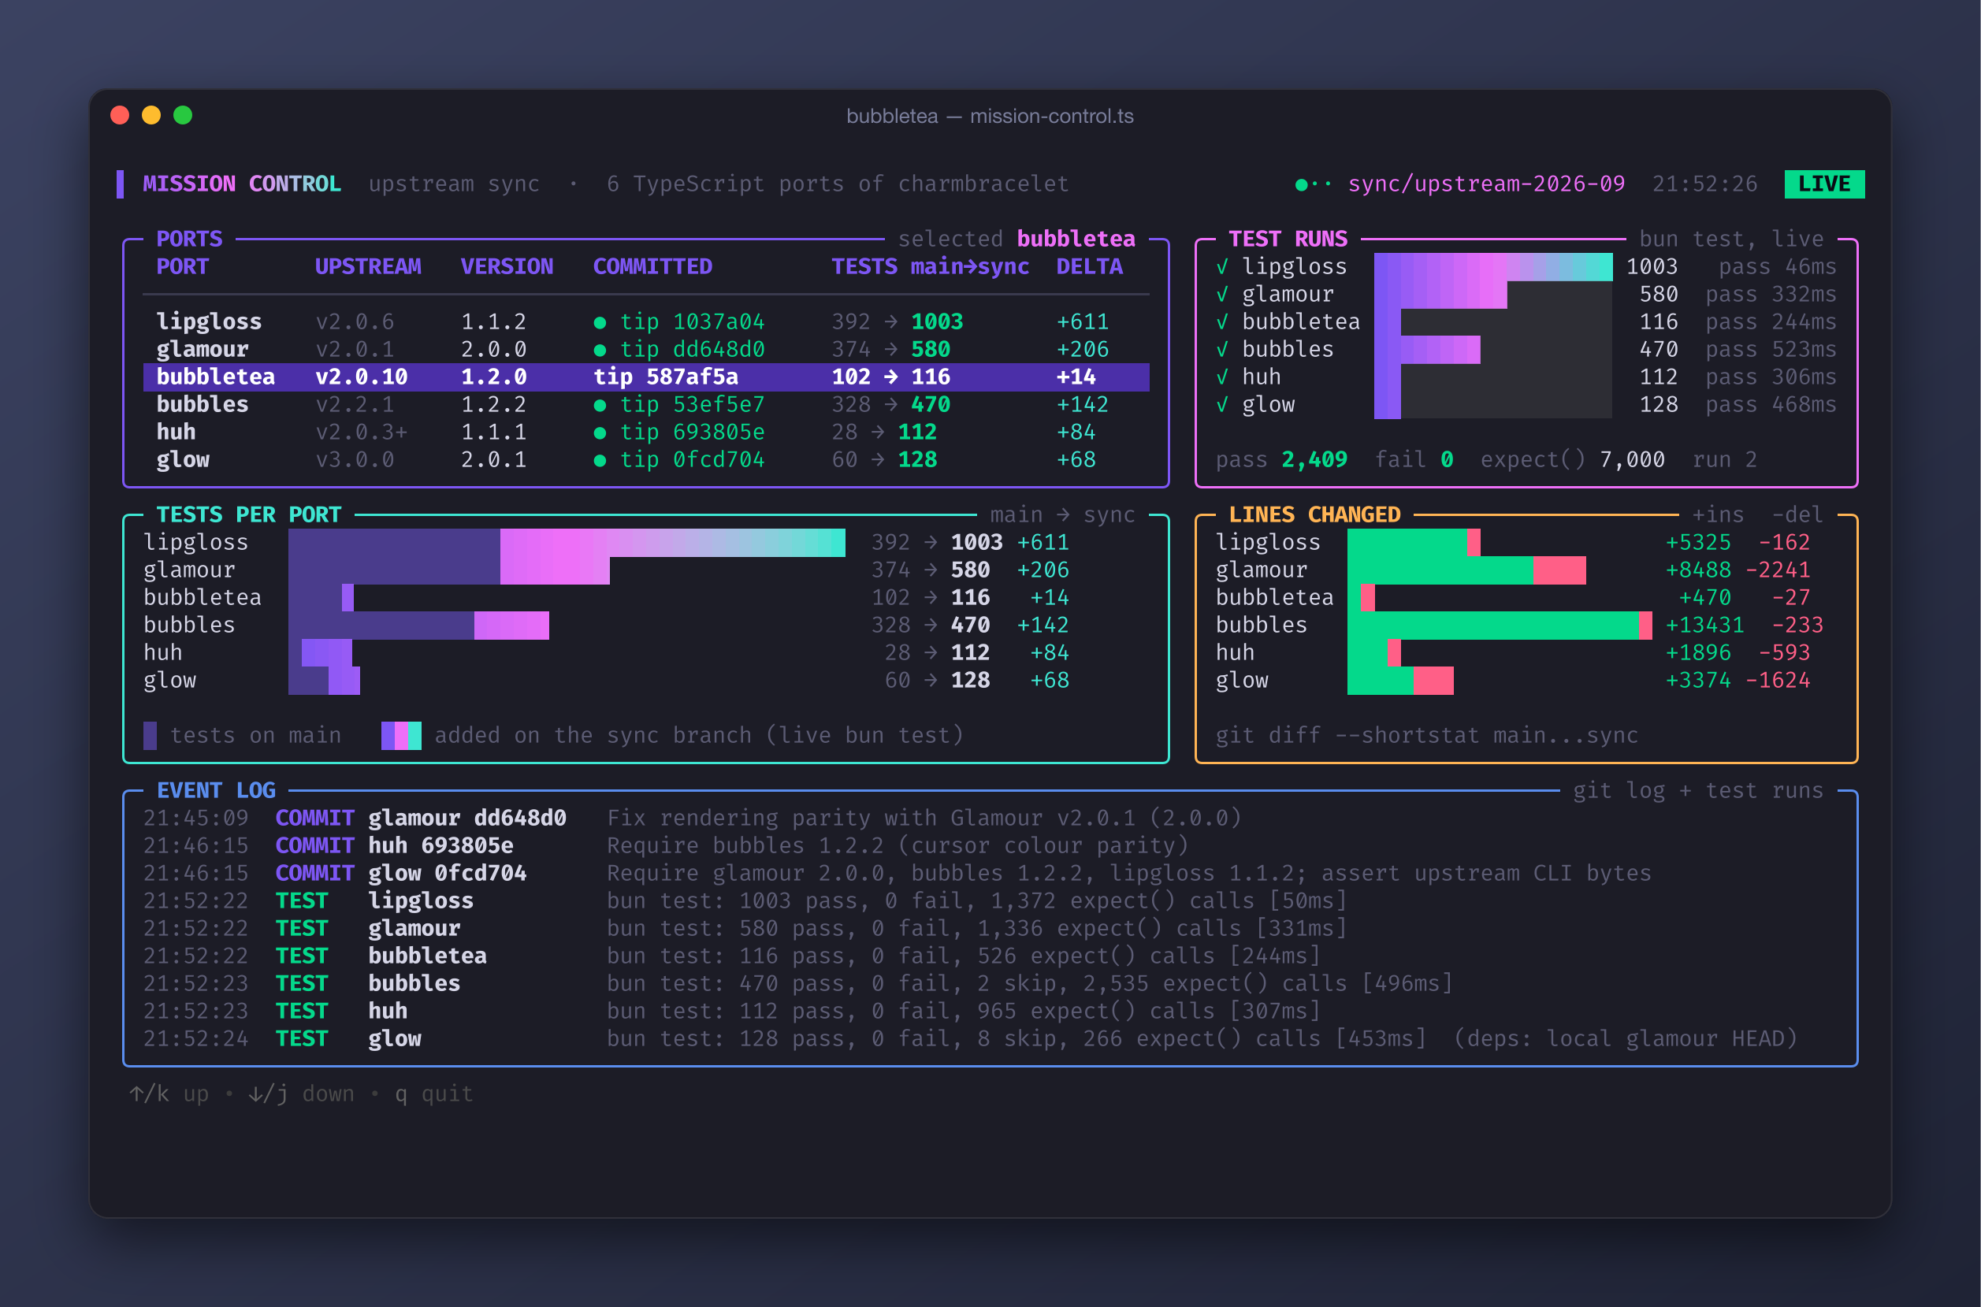The image size is (1981, 1307).
Task: Click the sync/upstream-2026-09 branch name
Action: point(1486,184)
